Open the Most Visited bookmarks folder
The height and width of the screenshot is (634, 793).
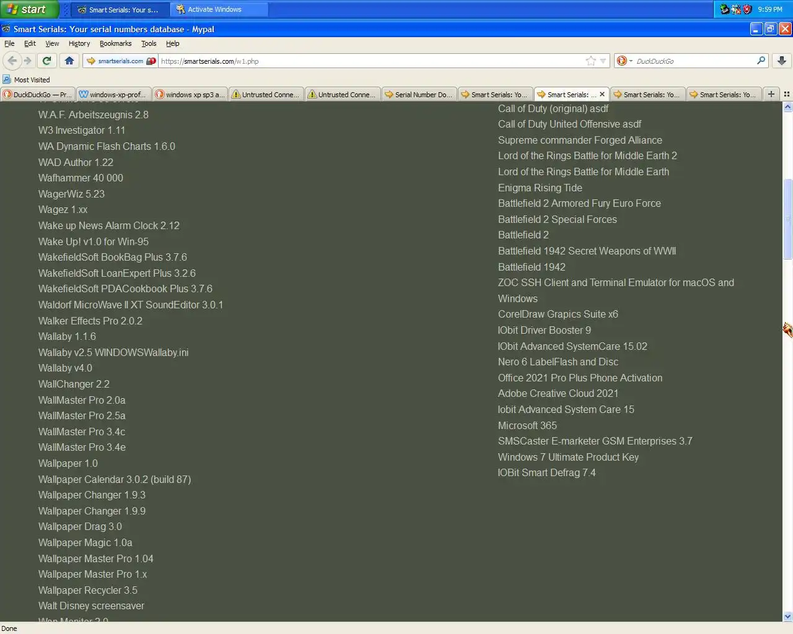(x=26, y=79)
